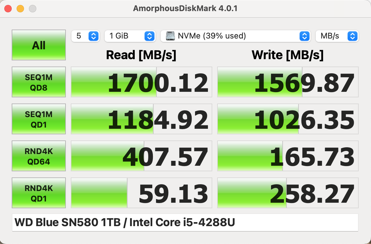
Task: Open the MB/s unit dropdown
Action: [337, 36]
